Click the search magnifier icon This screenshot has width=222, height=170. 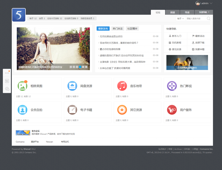(208, 18)
